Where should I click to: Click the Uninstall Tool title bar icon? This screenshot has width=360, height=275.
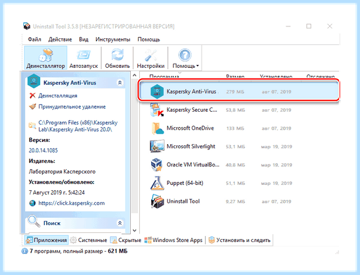(x=26, y=26)
